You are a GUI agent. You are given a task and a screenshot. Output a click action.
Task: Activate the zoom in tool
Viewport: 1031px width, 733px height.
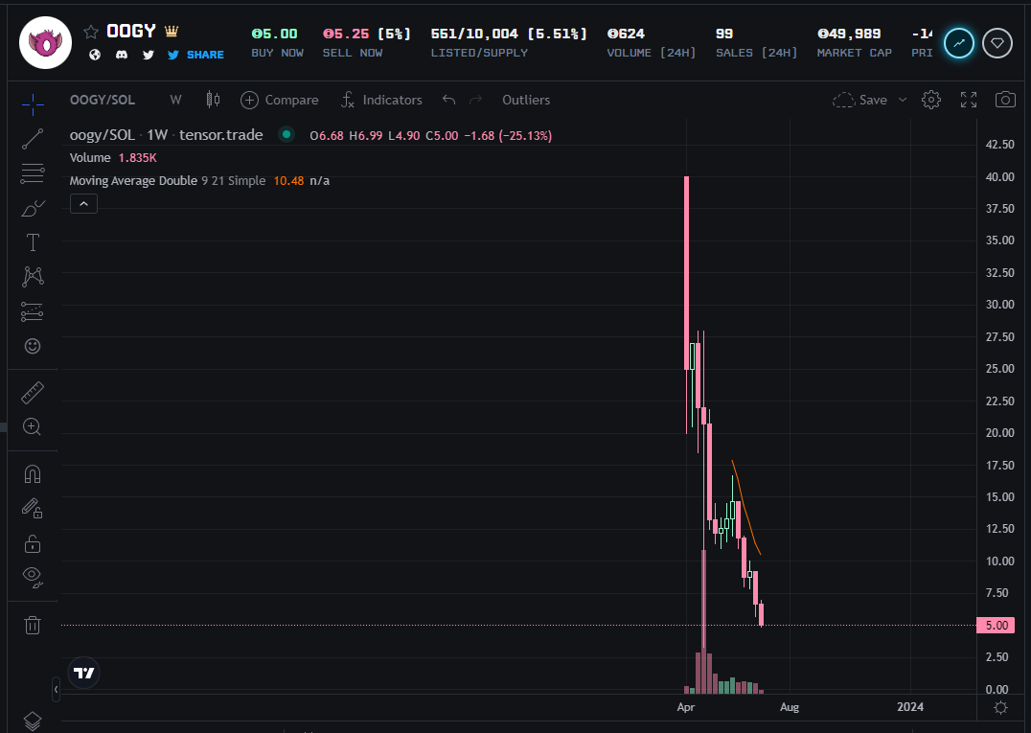(x=33, y=426)
